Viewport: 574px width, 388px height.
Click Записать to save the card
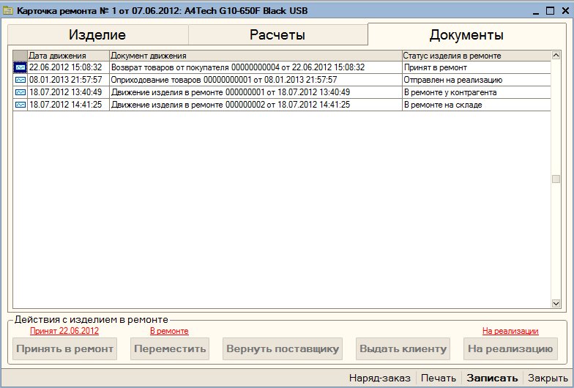coord(492,378)
